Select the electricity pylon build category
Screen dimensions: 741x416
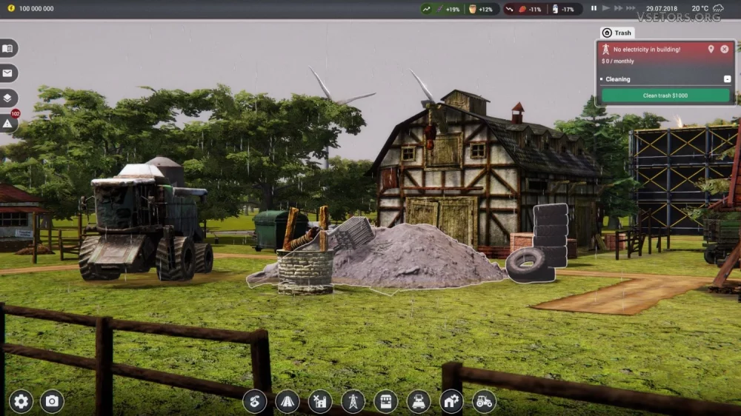coord(353,401)
